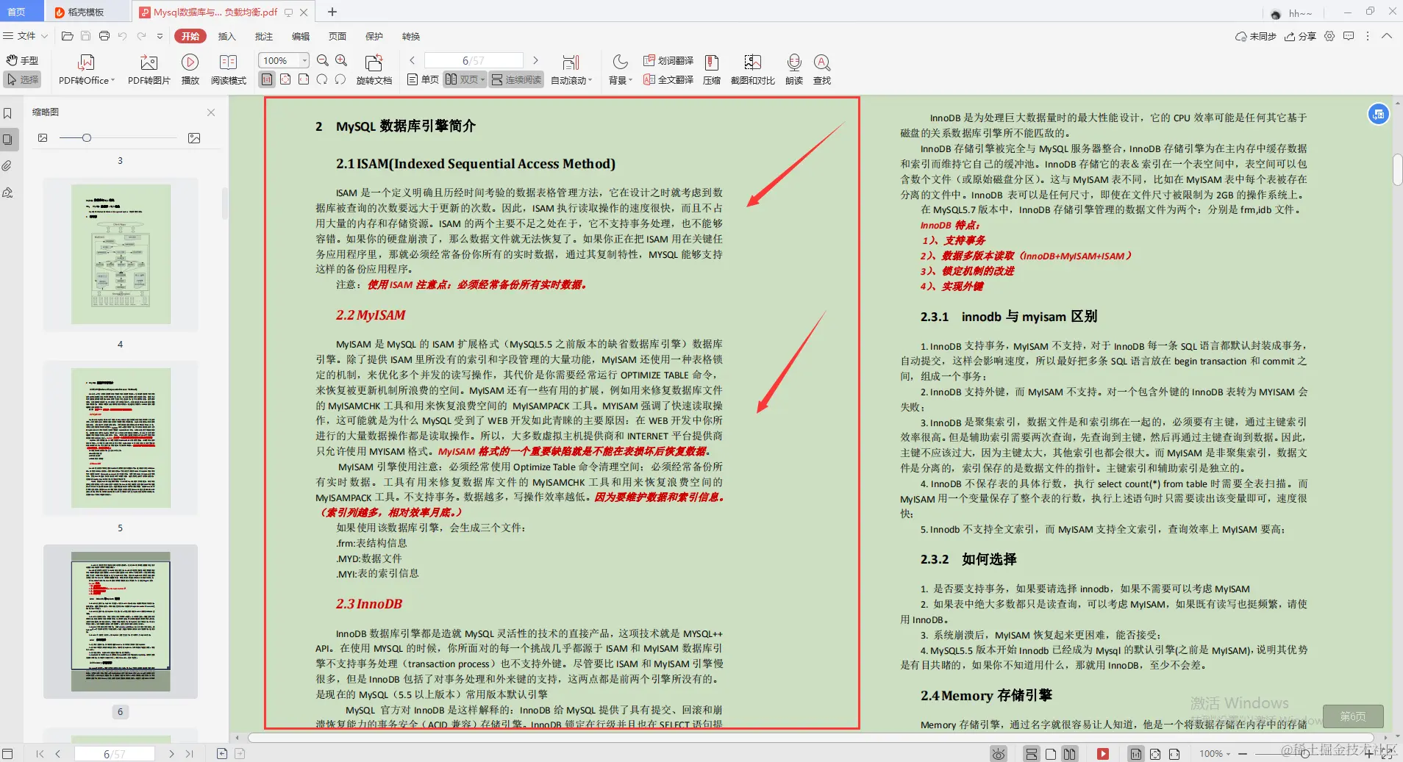Launch the 压缩 compression tool
Image resolution: width=1403 pixels, height=762 pixels.
tap(711, 70)
